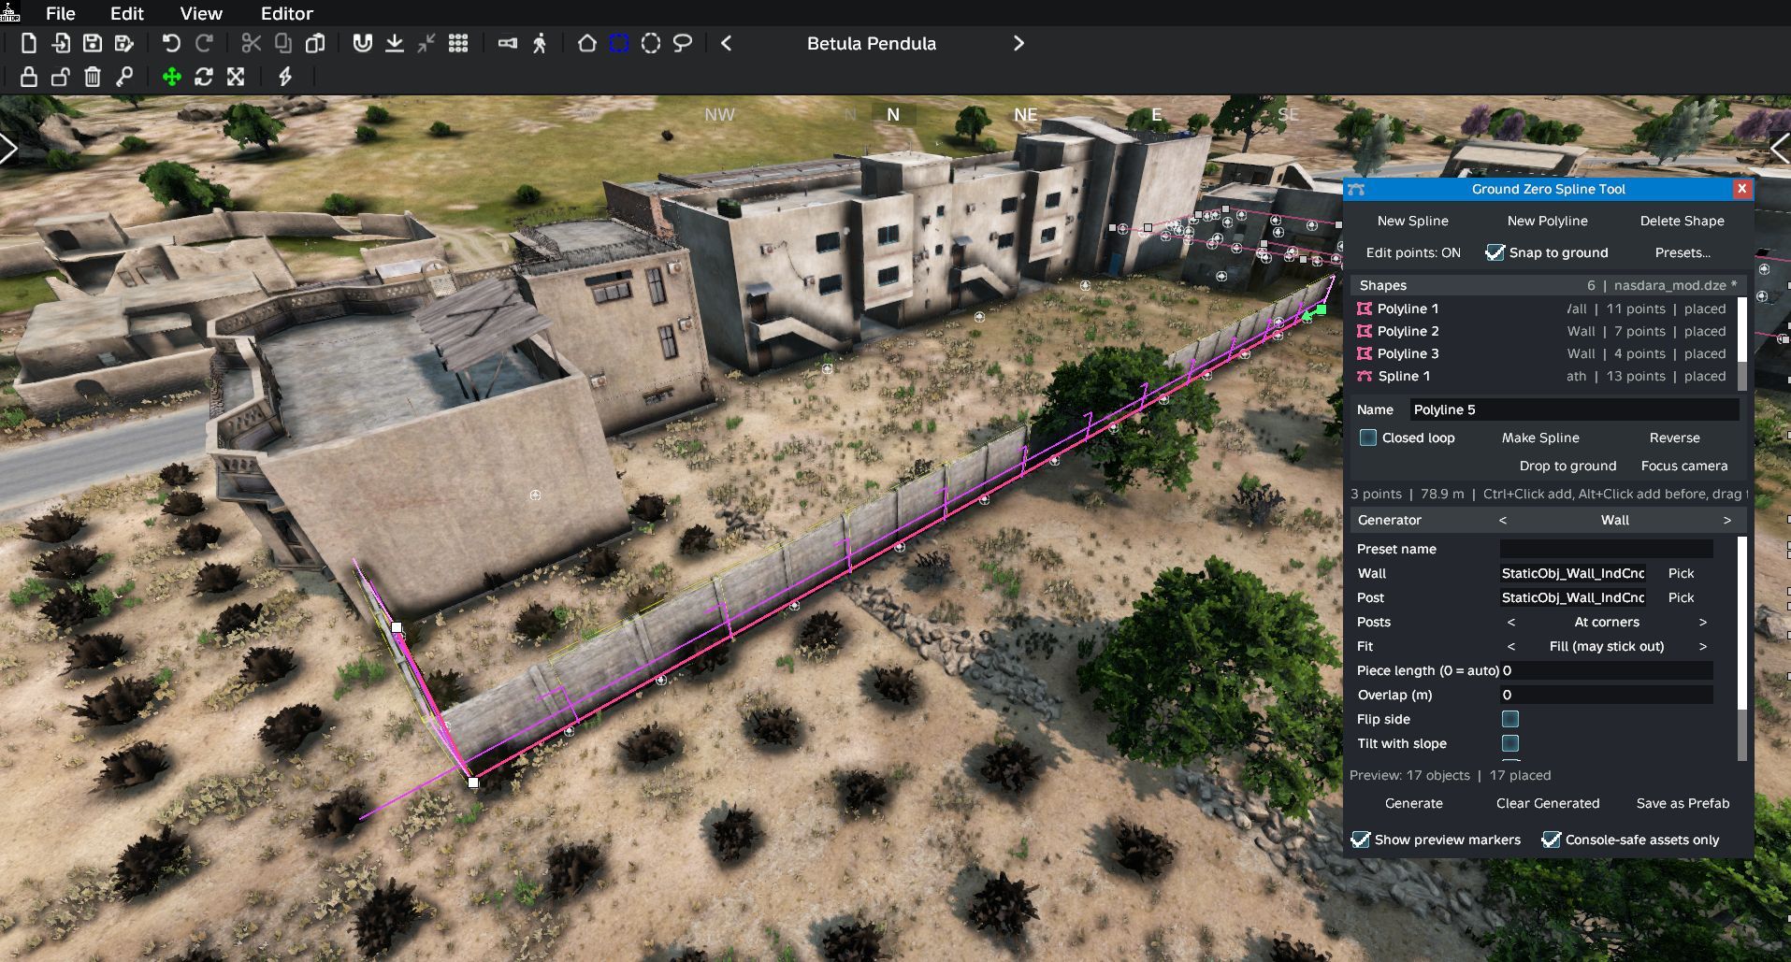Activate the rotate gizmo tool

pos(204,77)
